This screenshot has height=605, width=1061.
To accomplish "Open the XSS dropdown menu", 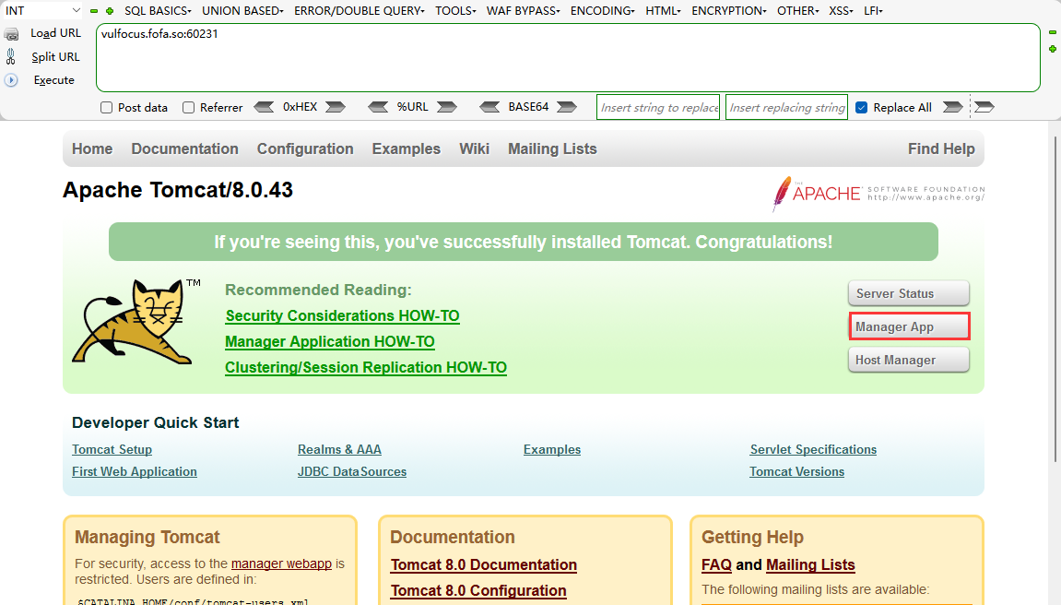I will 841,11.
